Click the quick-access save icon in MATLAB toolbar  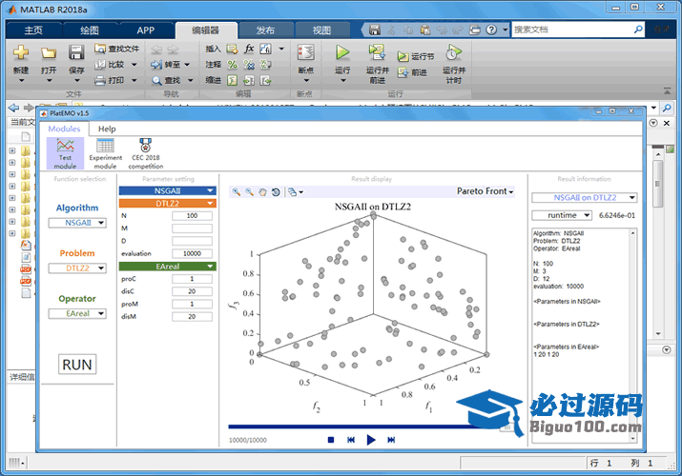pyautogui.click(x=375, y=30)
